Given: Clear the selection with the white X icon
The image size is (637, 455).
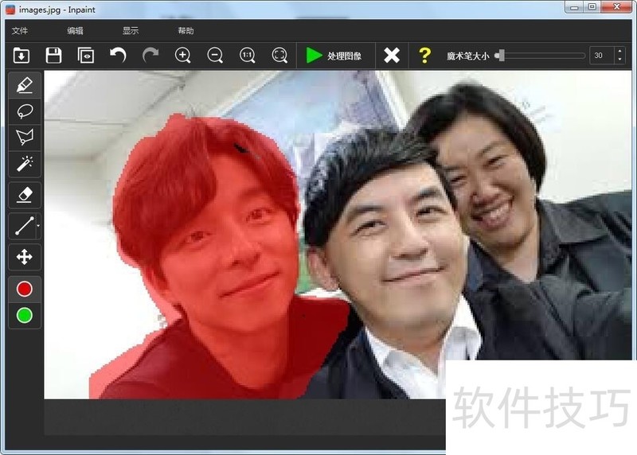Looking at the screenshot, I should pyautogui.click(x=392, y=55).
